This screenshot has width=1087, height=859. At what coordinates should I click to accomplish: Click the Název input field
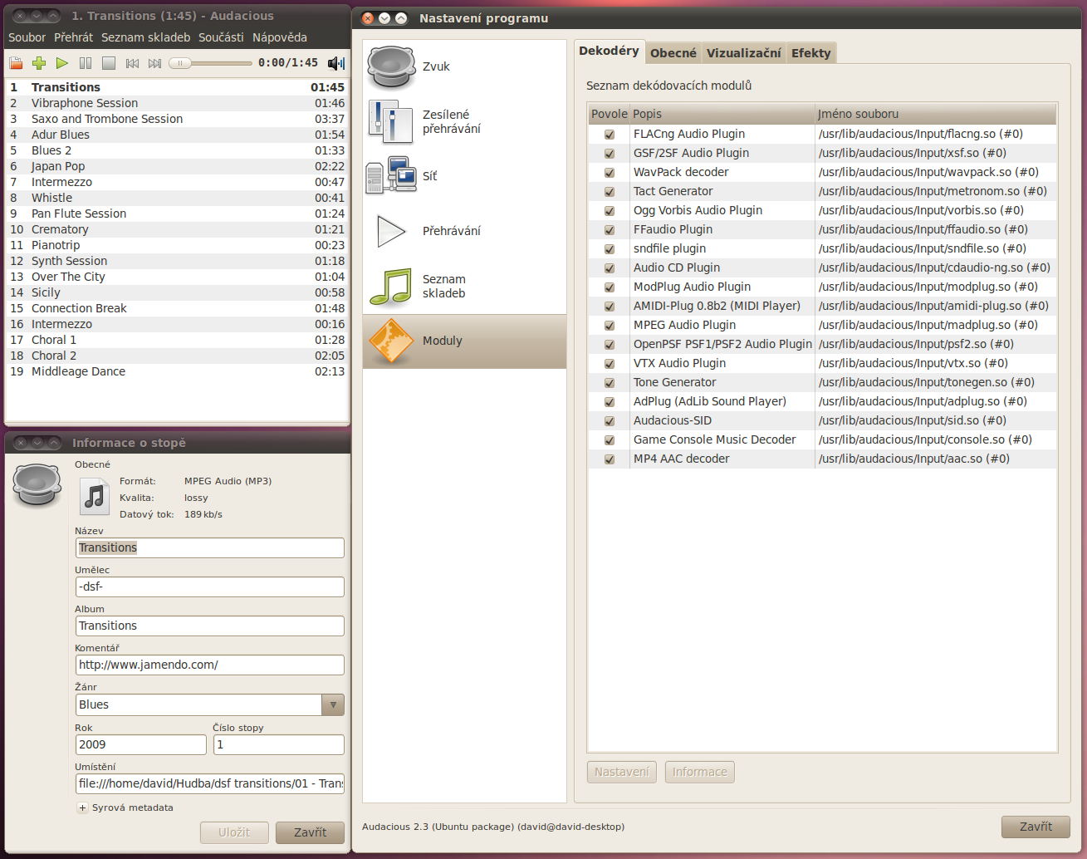coord(210,547)
